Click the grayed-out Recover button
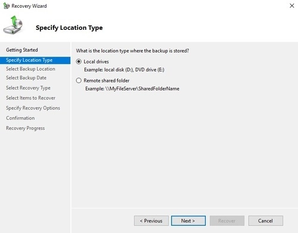This screenshot has height=233, width=298. click(x=227, y=220)
